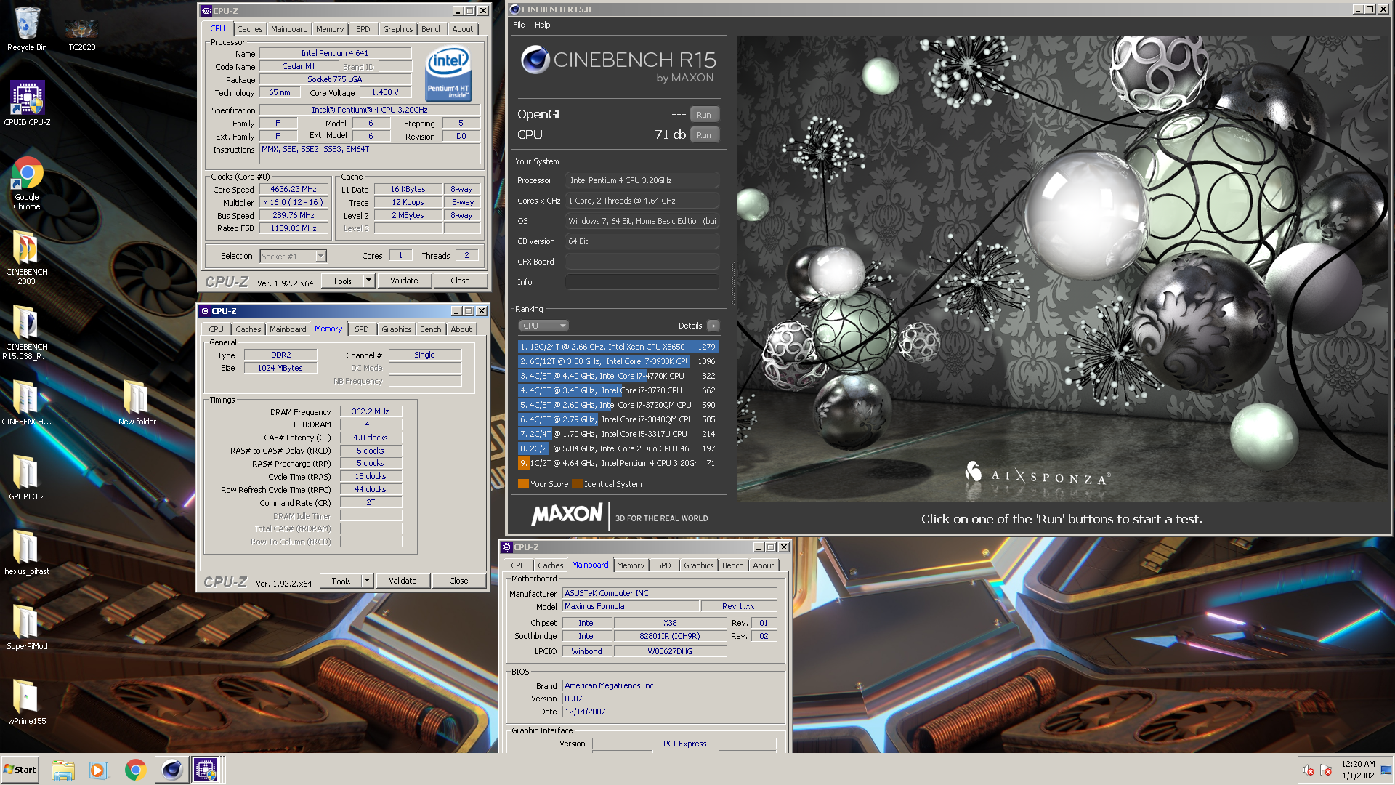Screen dimensions: 1395x785
Task: Open the hexus_pifast folder
Action: tap(27, 552)
